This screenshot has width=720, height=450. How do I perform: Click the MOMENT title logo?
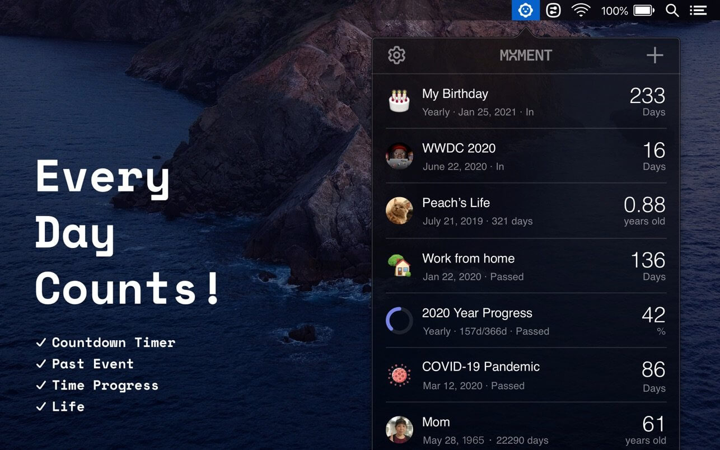pyautogui.click(x=526, y=55)
